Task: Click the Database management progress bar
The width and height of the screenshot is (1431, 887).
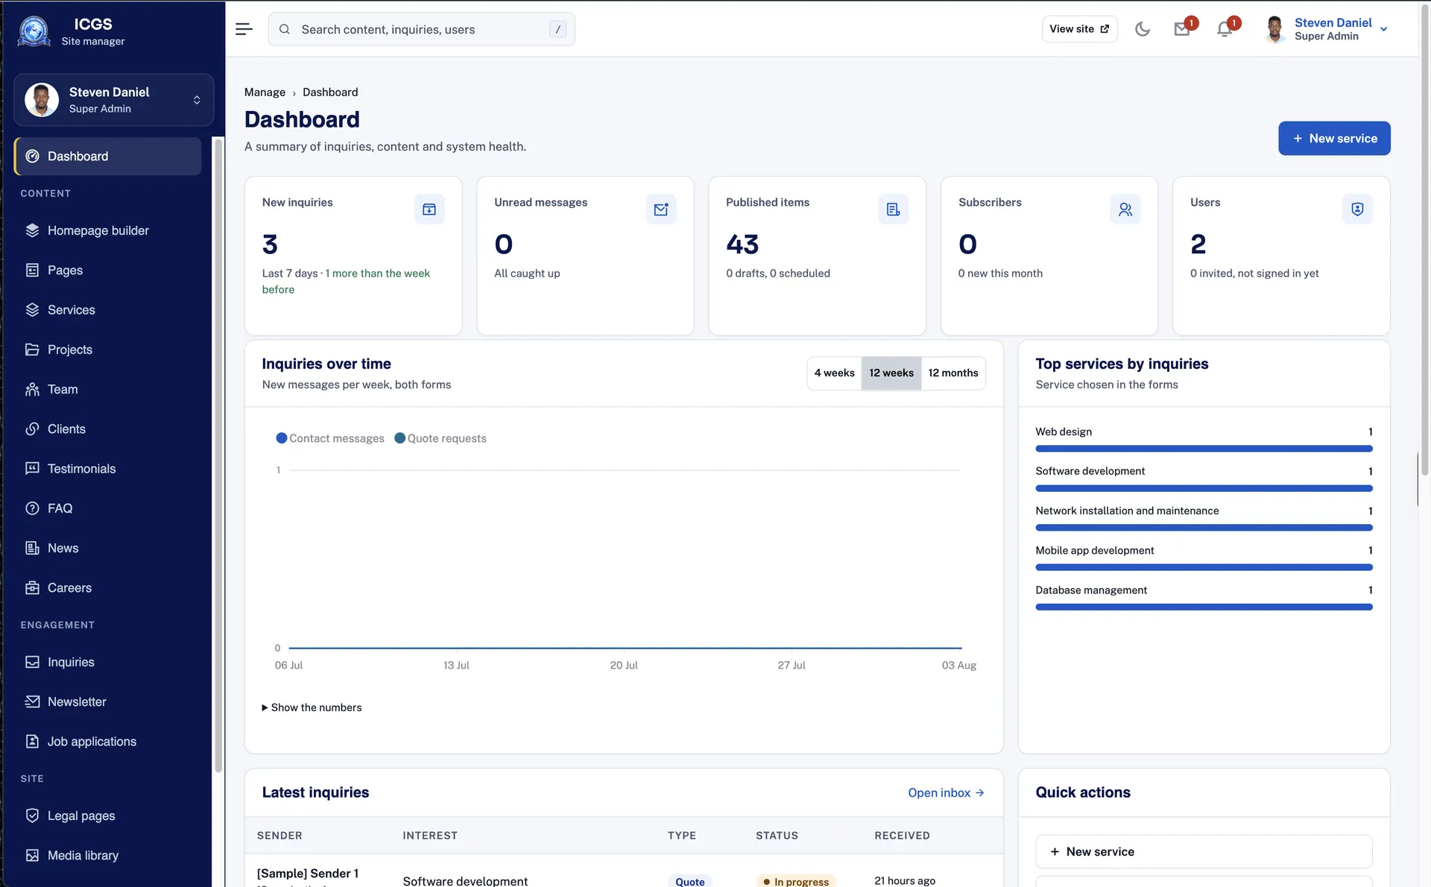Action: pos(1204,607)
